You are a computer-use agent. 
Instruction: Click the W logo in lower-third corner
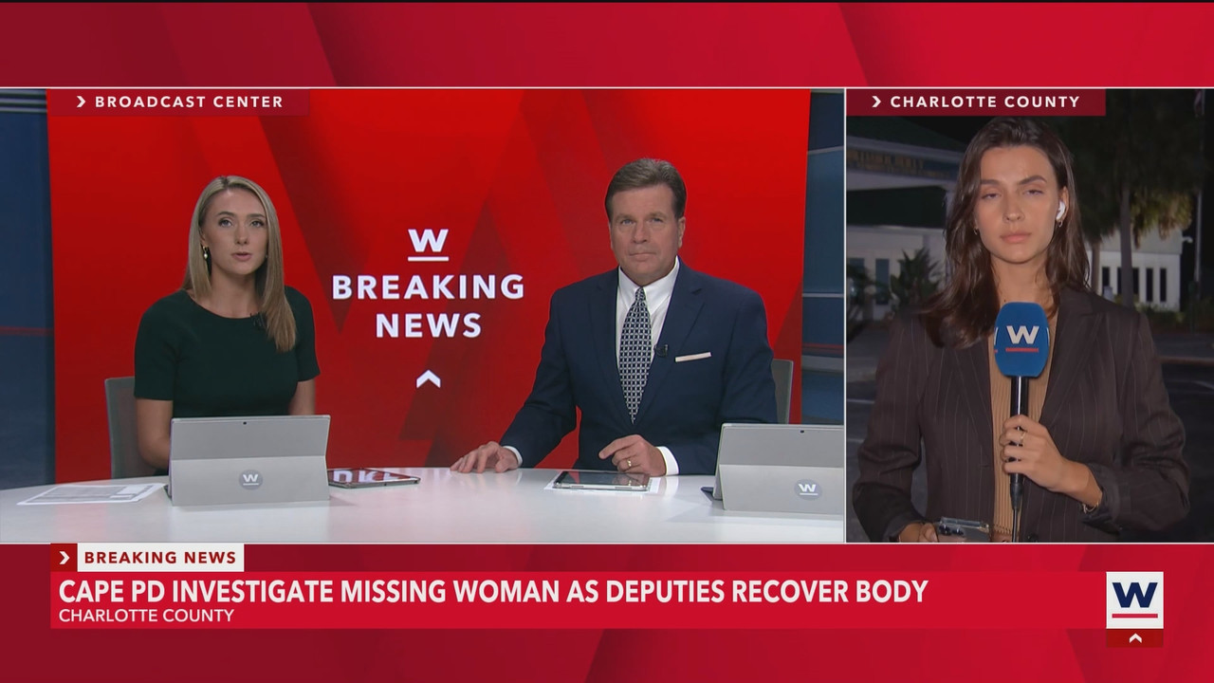pos(1134,600)
